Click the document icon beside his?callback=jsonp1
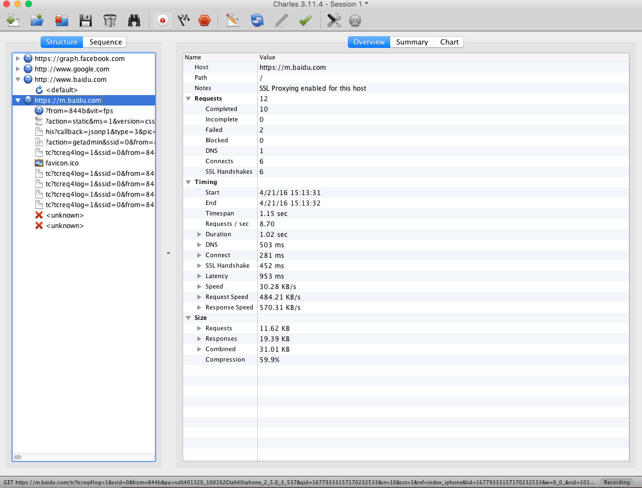Viewport: 642px width, 488px height. (x=39, y=131)
